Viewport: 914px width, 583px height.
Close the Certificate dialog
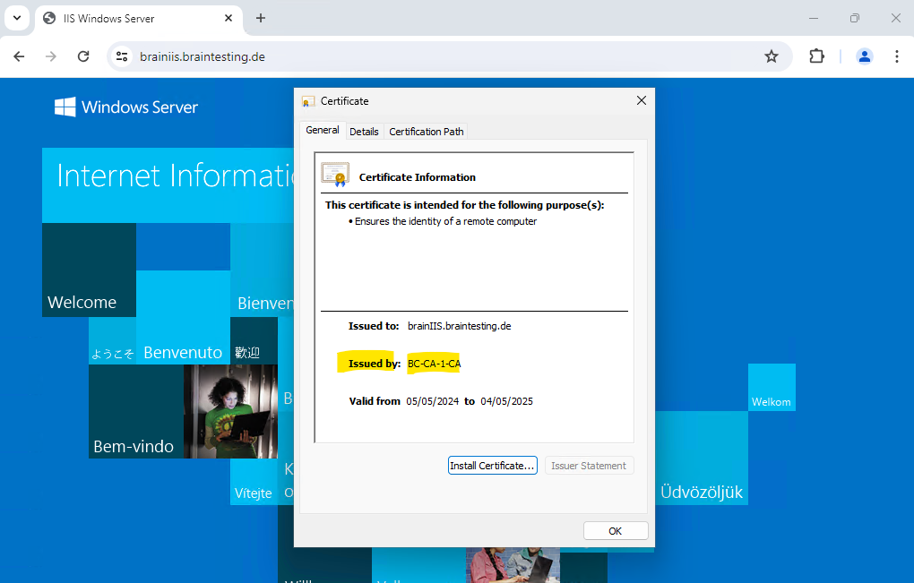642,100
